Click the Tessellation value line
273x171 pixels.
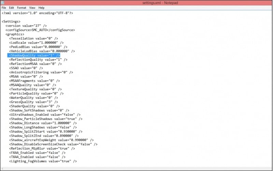[x=33, y=38]
